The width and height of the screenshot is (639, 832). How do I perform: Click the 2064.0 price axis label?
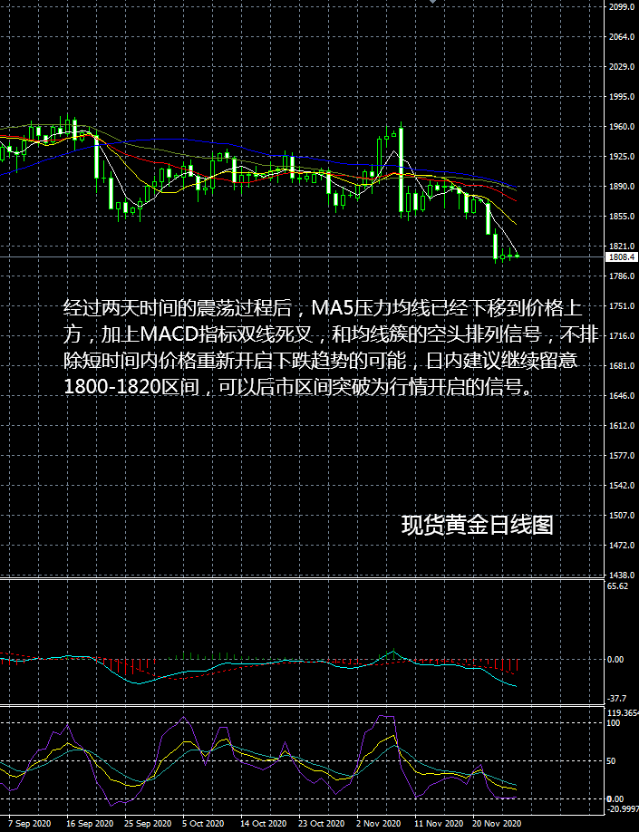(x=622, y=36)
